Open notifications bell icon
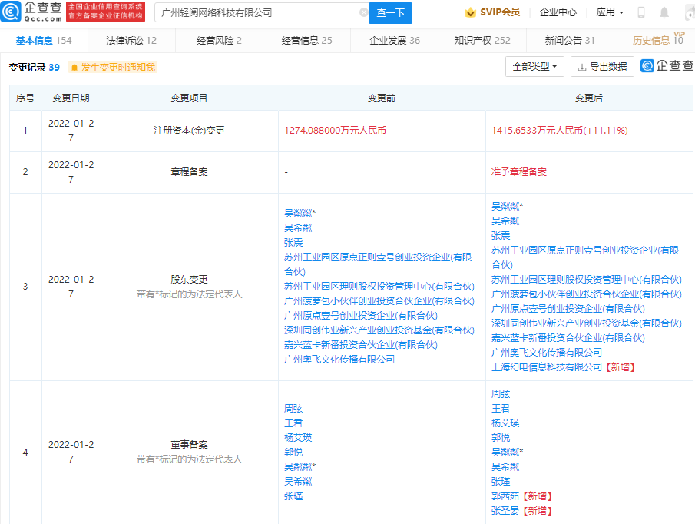 [664, 12]
